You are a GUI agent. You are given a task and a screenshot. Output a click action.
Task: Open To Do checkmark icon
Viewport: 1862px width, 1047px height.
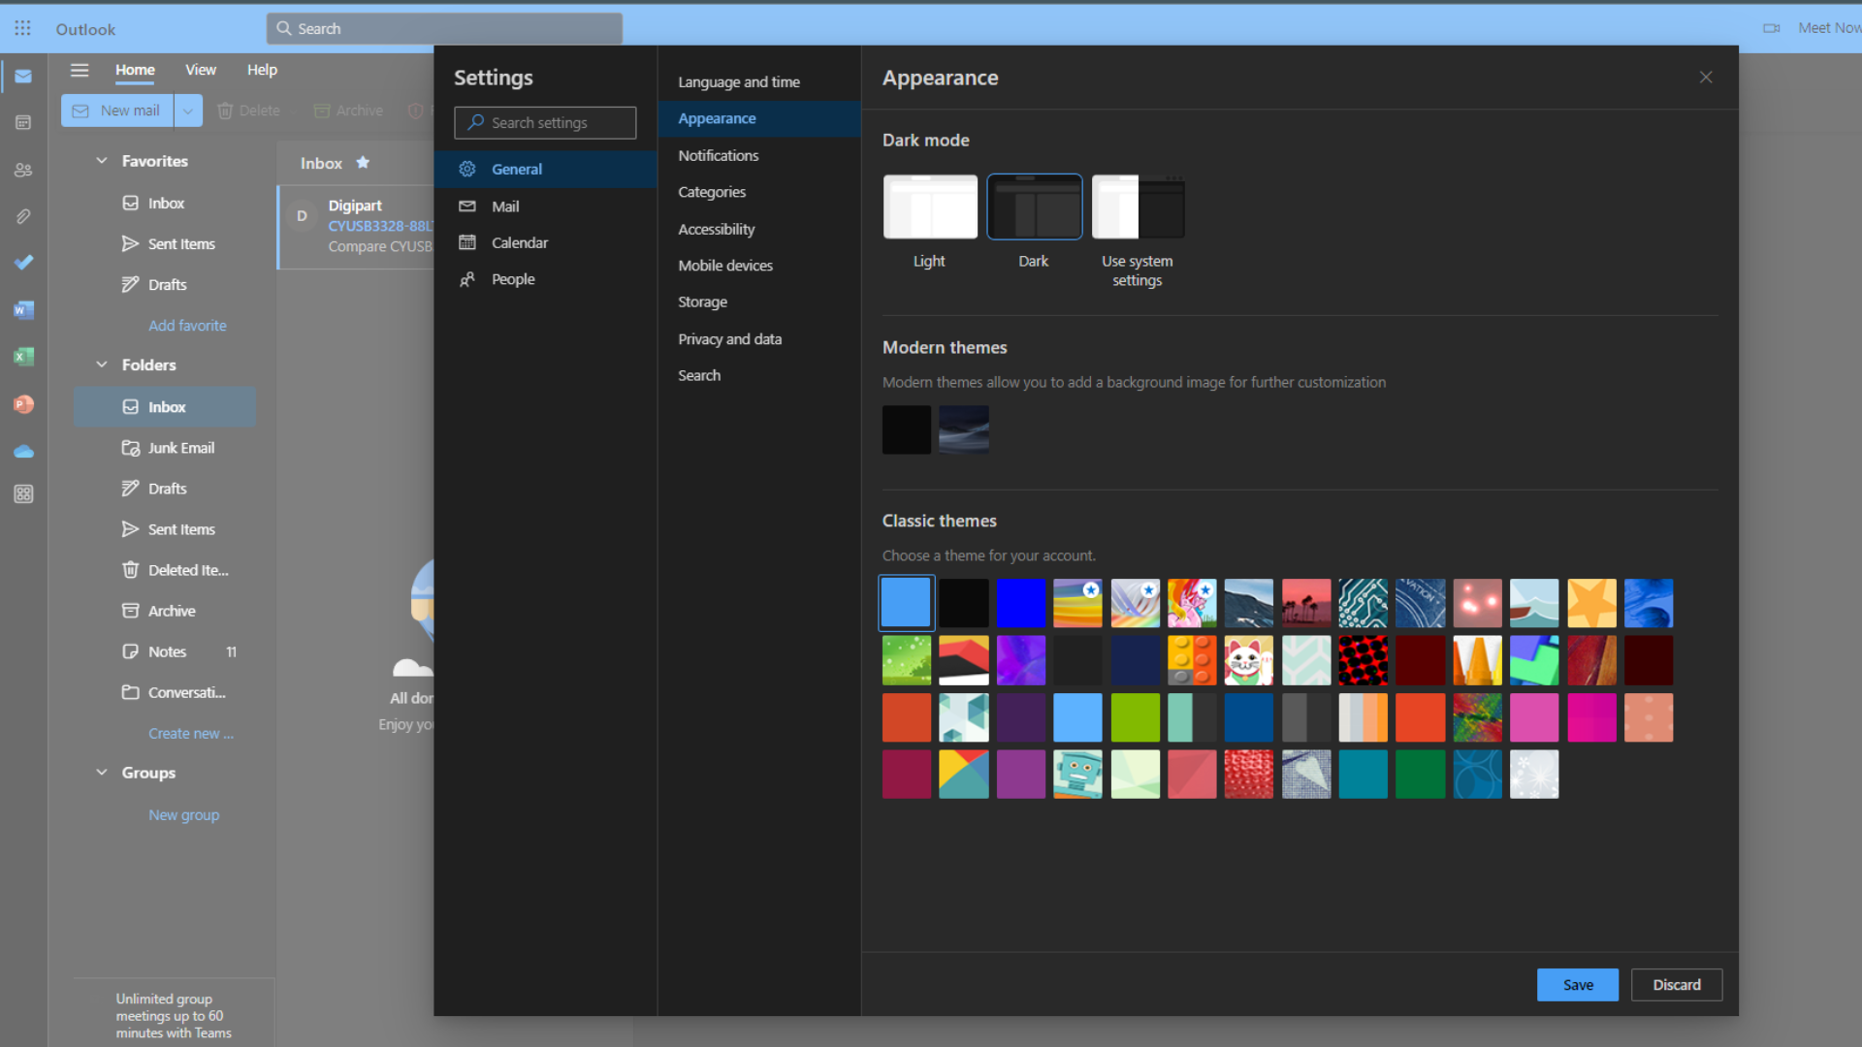(x=23, y=263)
